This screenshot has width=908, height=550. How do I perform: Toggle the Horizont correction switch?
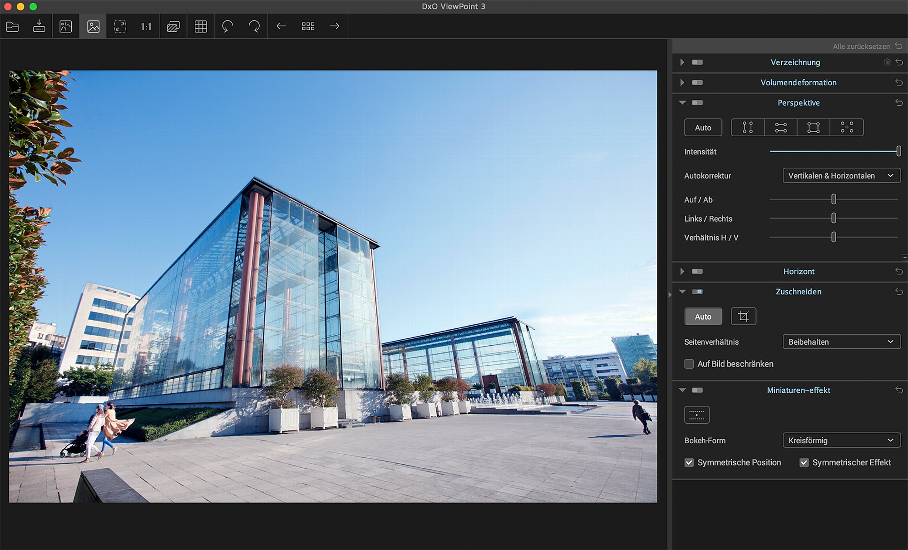tap(697, 271)
